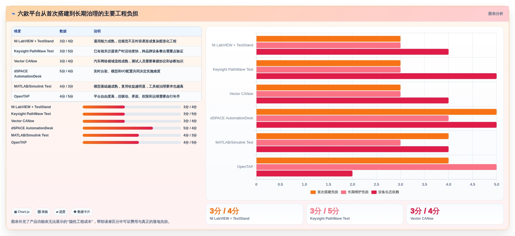Click the 数据 column header
515x236 pixels.
tap(63, 31)
